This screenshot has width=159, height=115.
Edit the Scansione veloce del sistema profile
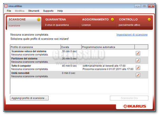[138, 53]
